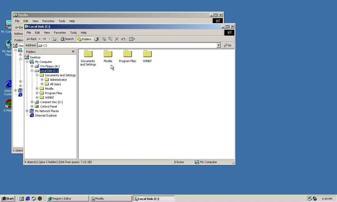Collapse the Local Disk (C:) tree node
The width and height of the screenshot is (337, 202).
(x=32, y=71)
